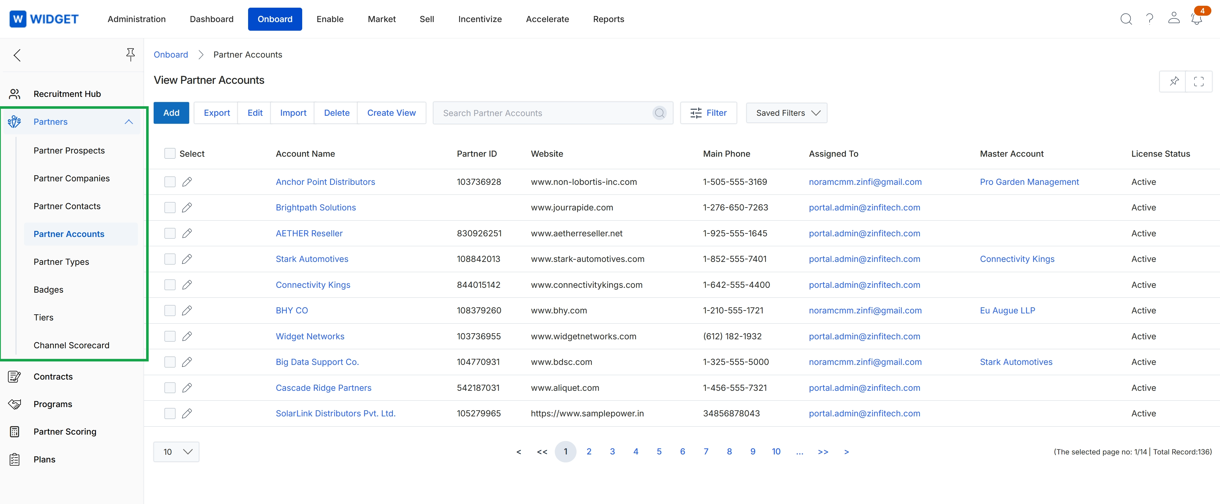Click the Plans clipboard icon
This screenshot has width=1220, height=504.
[14, 460]
